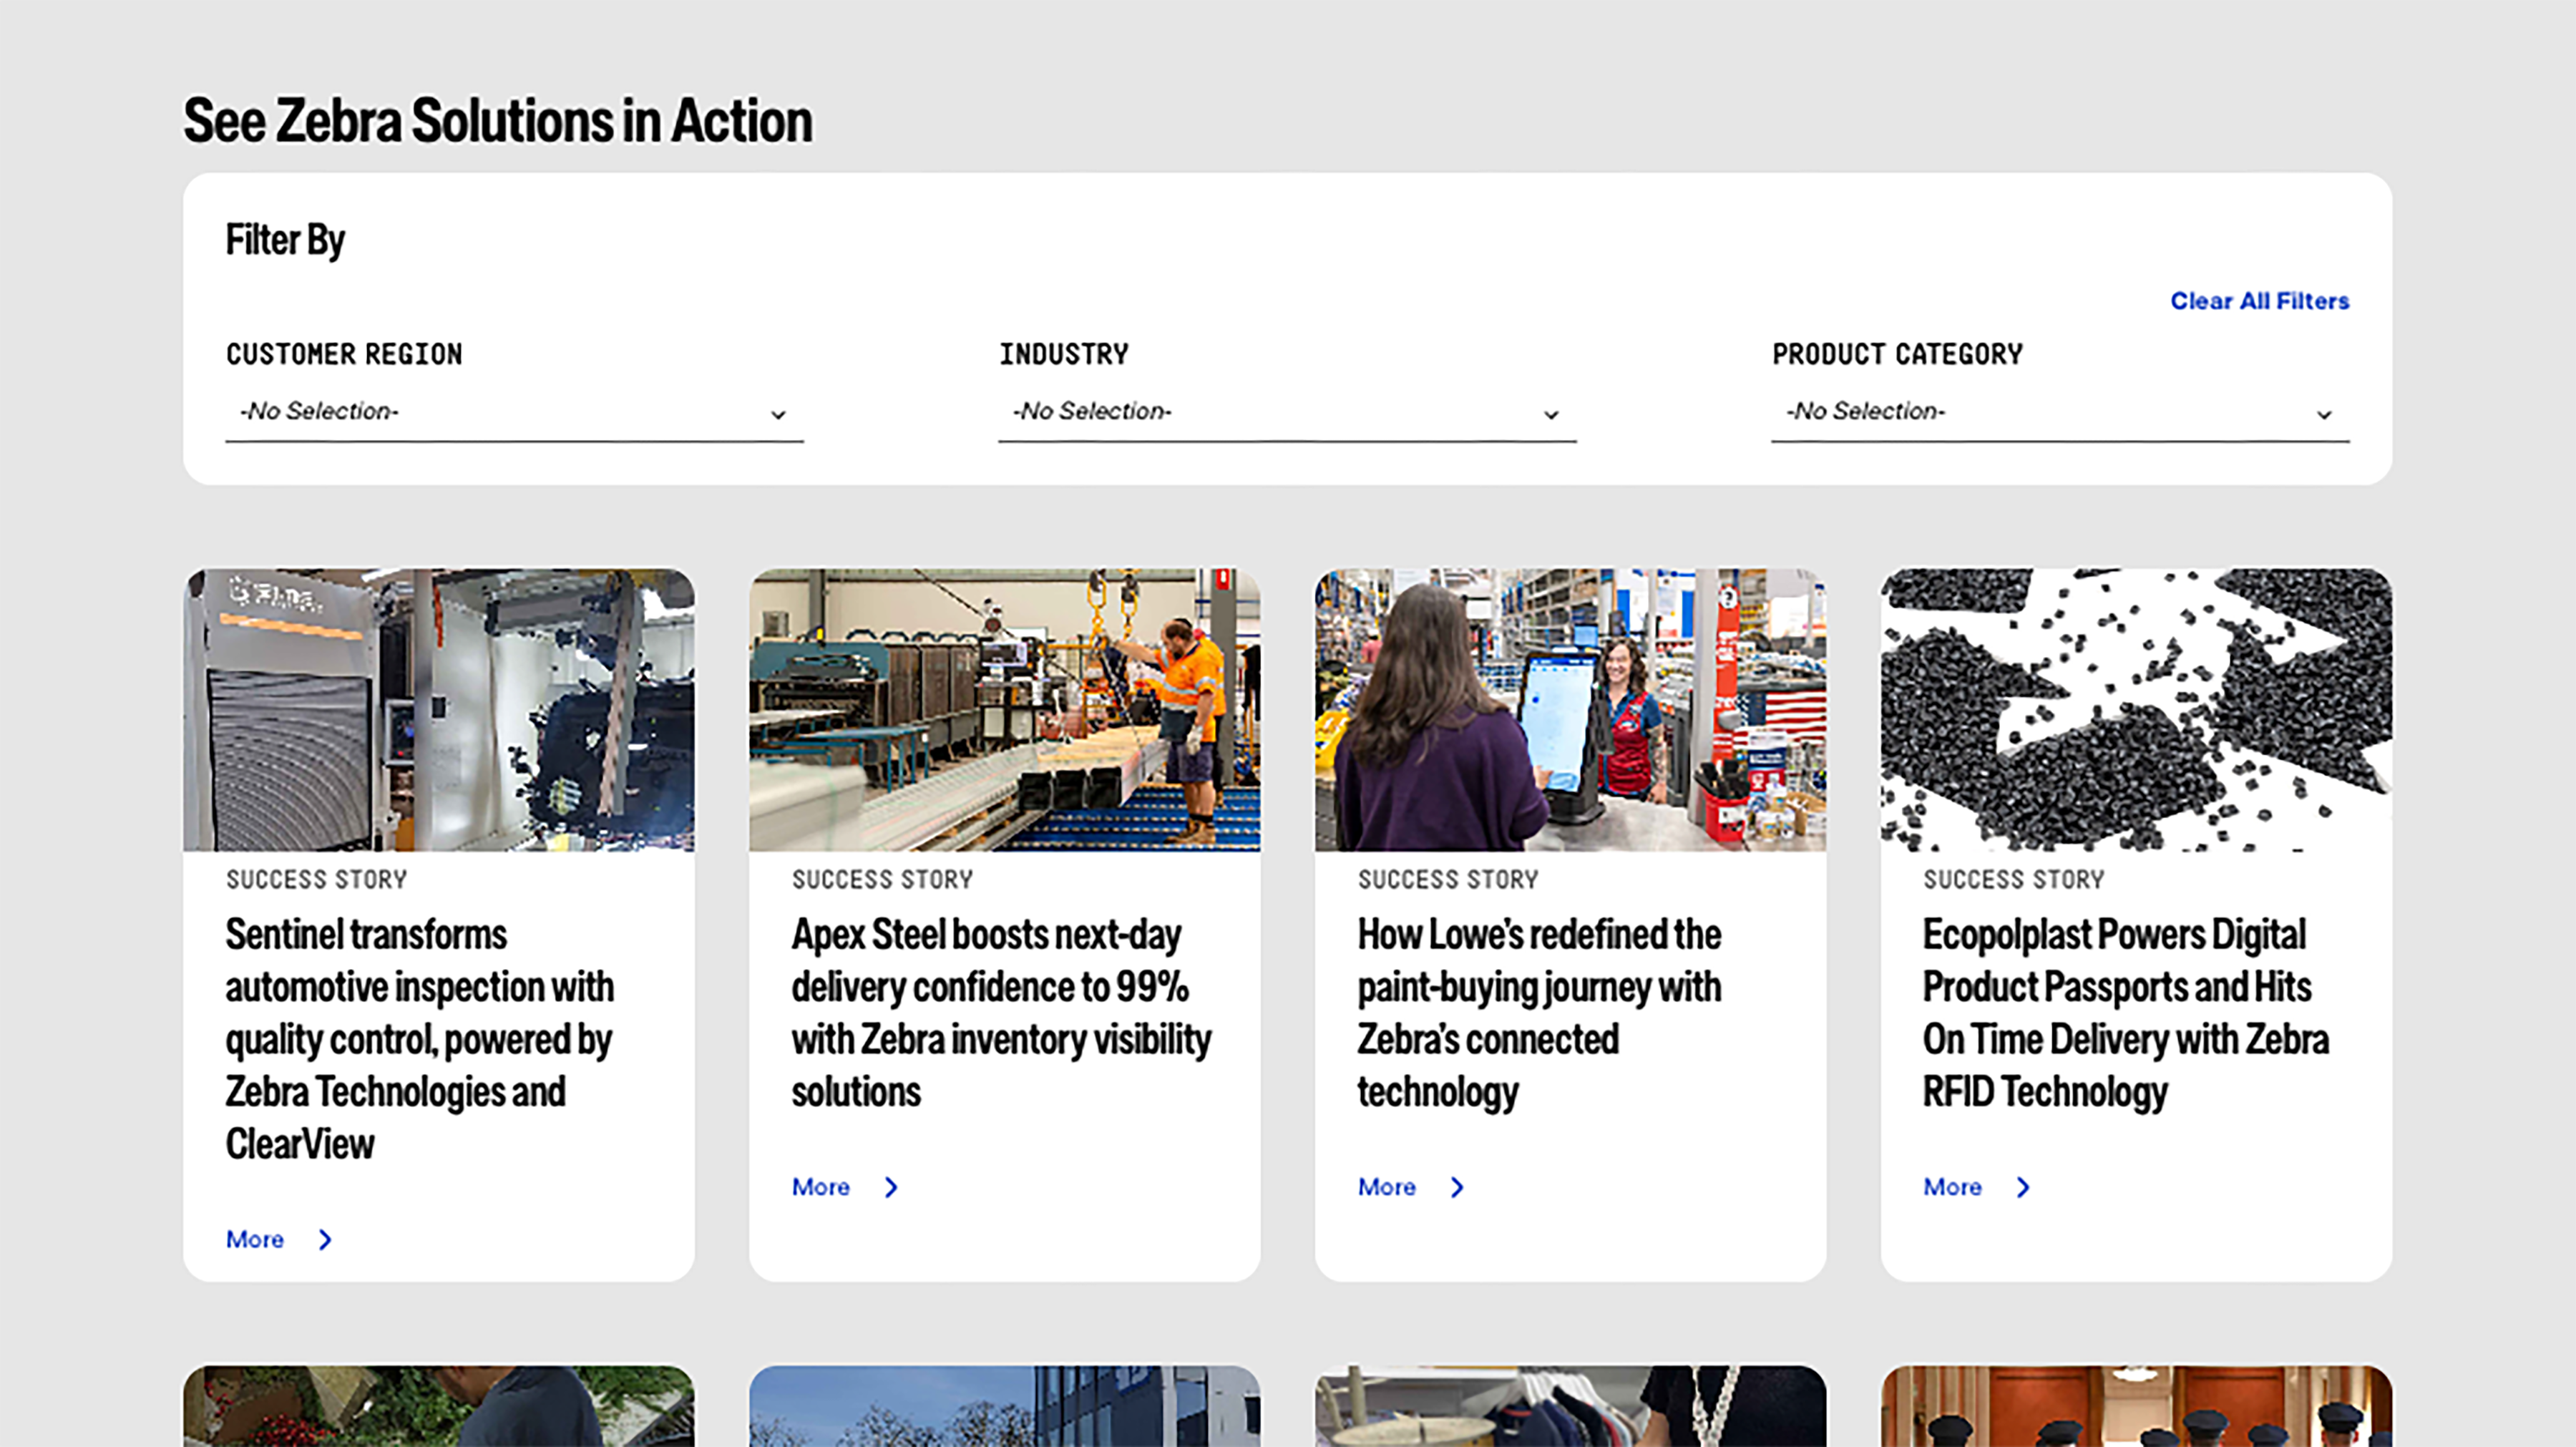Click More under the Ecopolplast RFID story

(1952, 1187)
